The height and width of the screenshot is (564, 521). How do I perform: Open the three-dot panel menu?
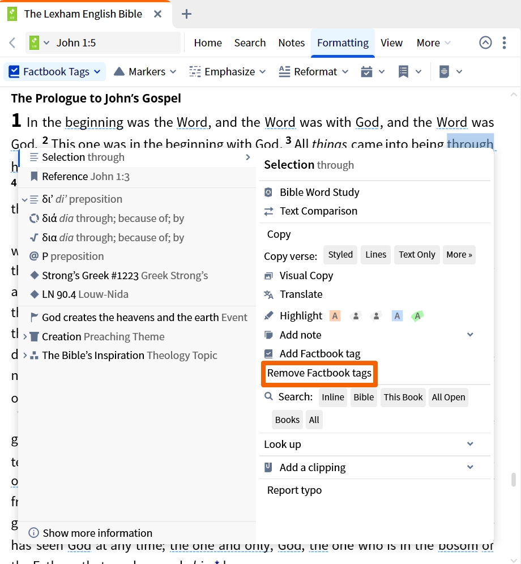[x=504, y=42]
